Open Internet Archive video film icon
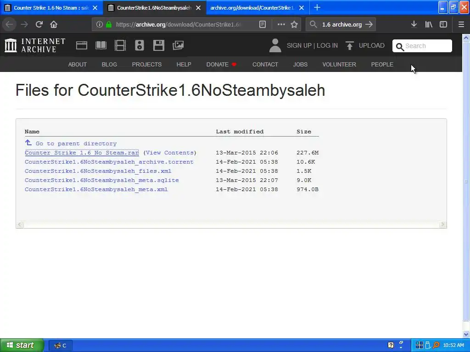The height and width of the screenshot is (352, 470). [x=120, y=45]
